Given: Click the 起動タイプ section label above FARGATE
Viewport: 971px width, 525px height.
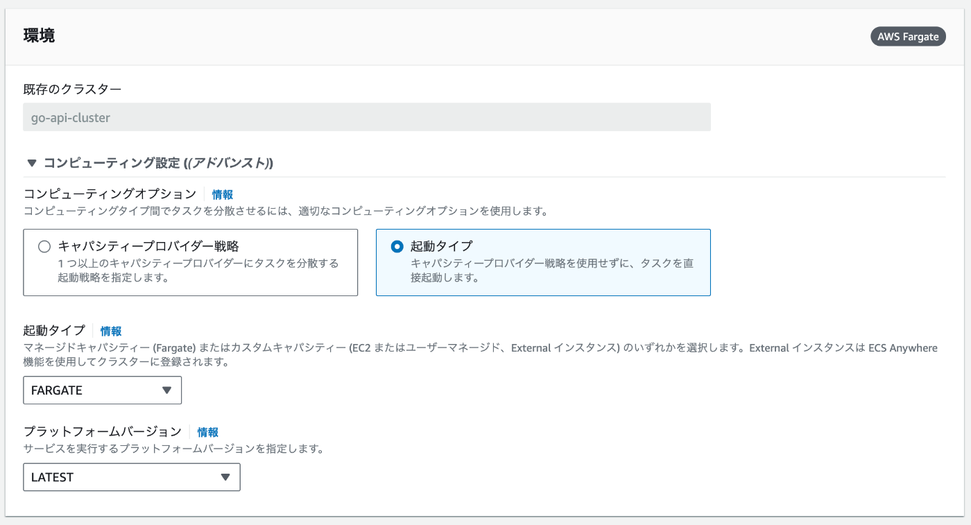Looking at the screenshot, I should click(54, 331).
